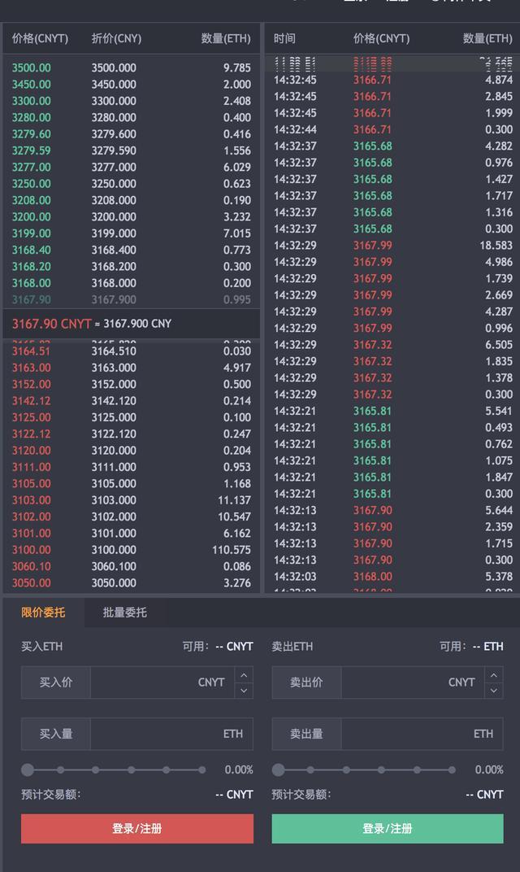
Task: Select bid price 3164.51 row
Action: point(131,351)
